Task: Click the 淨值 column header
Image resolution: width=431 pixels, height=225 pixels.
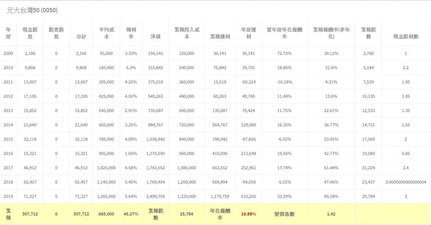Action: [x=156, y=37]
